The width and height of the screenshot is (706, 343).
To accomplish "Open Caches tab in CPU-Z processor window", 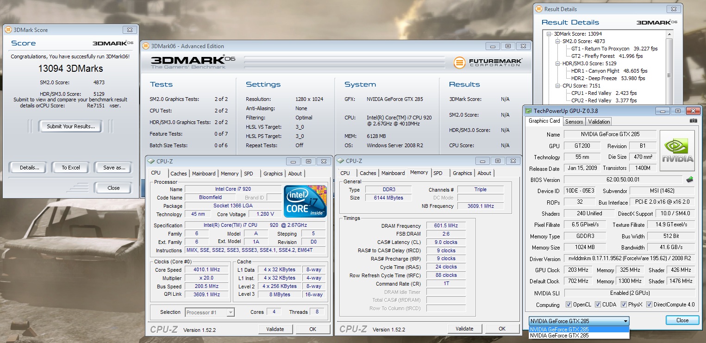I will (179, 174).
